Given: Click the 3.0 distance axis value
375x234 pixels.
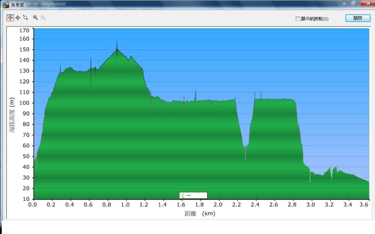Looking at the screenshot, I should pos(311,205).
